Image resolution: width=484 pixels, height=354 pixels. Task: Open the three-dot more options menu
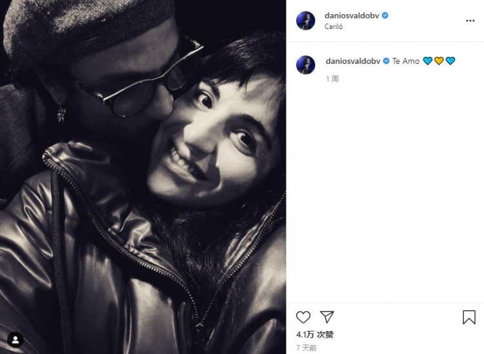pos(470,21)
